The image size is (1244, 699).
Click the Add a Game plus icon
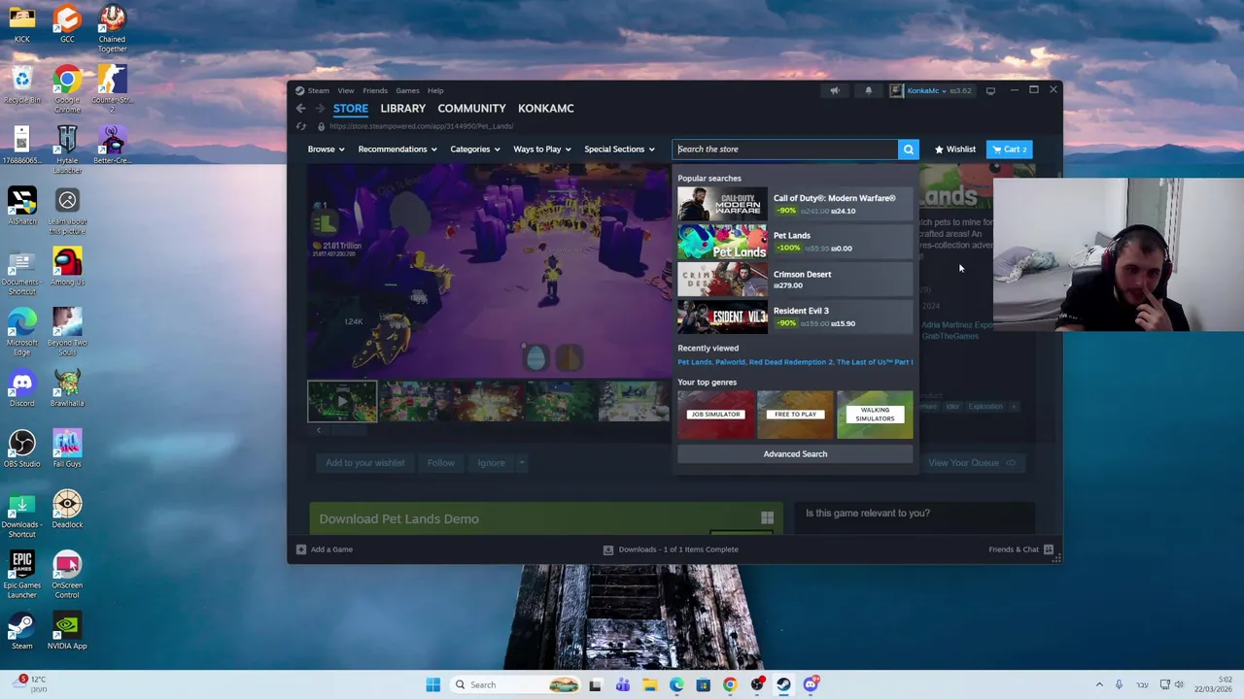coord(301,549)
